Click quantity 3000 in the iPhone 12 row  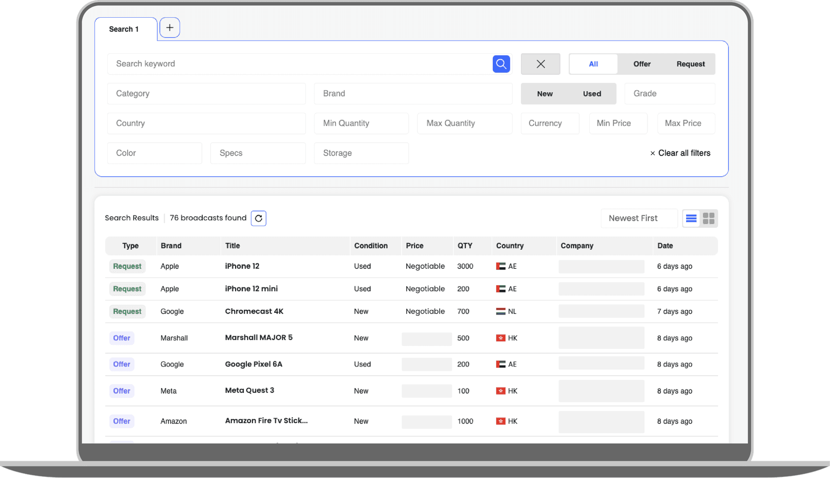click(x=465, y=266)
